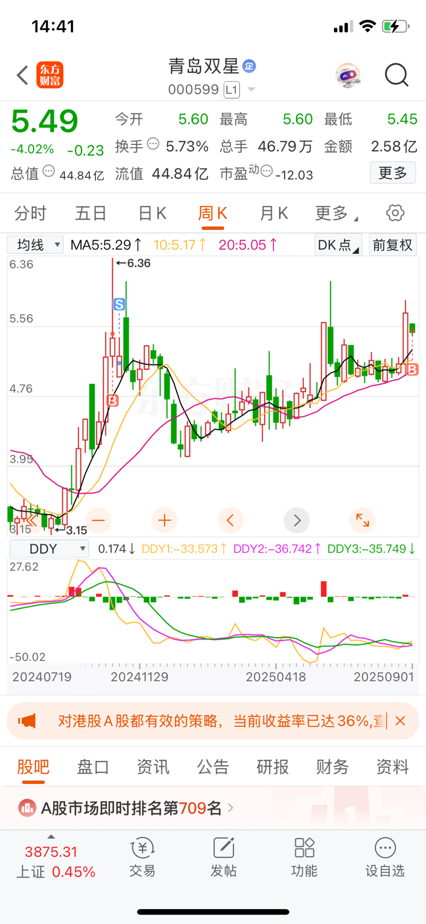The width and height of the screenshot is (426, 924).
Task: Show 总值 info help icon
Action: coord(49,172)
